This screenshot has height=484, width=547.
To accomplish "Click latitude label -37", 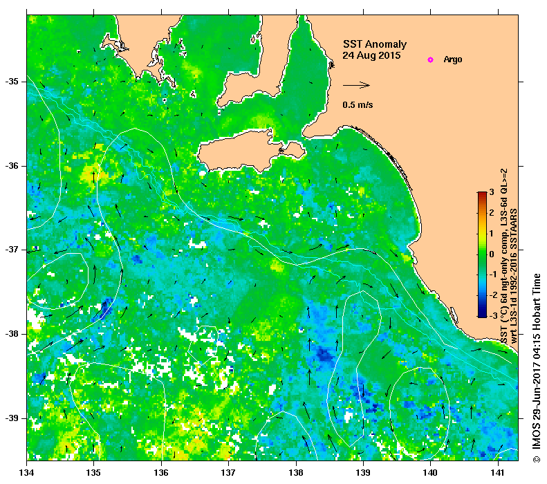I will point(12,250).
